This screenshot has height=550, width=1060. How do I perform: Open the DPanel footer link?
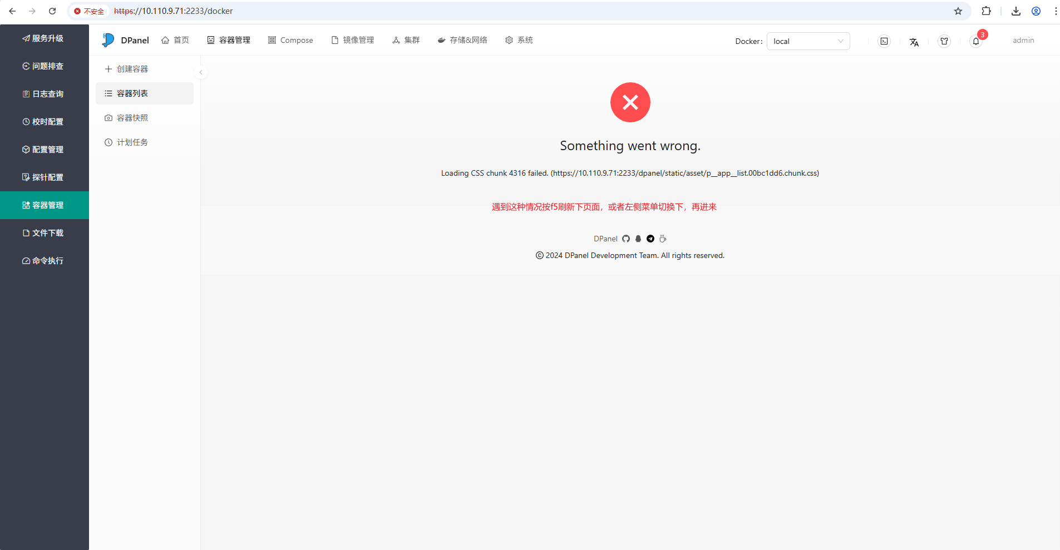pyautogui.click(x=605, y=239)
